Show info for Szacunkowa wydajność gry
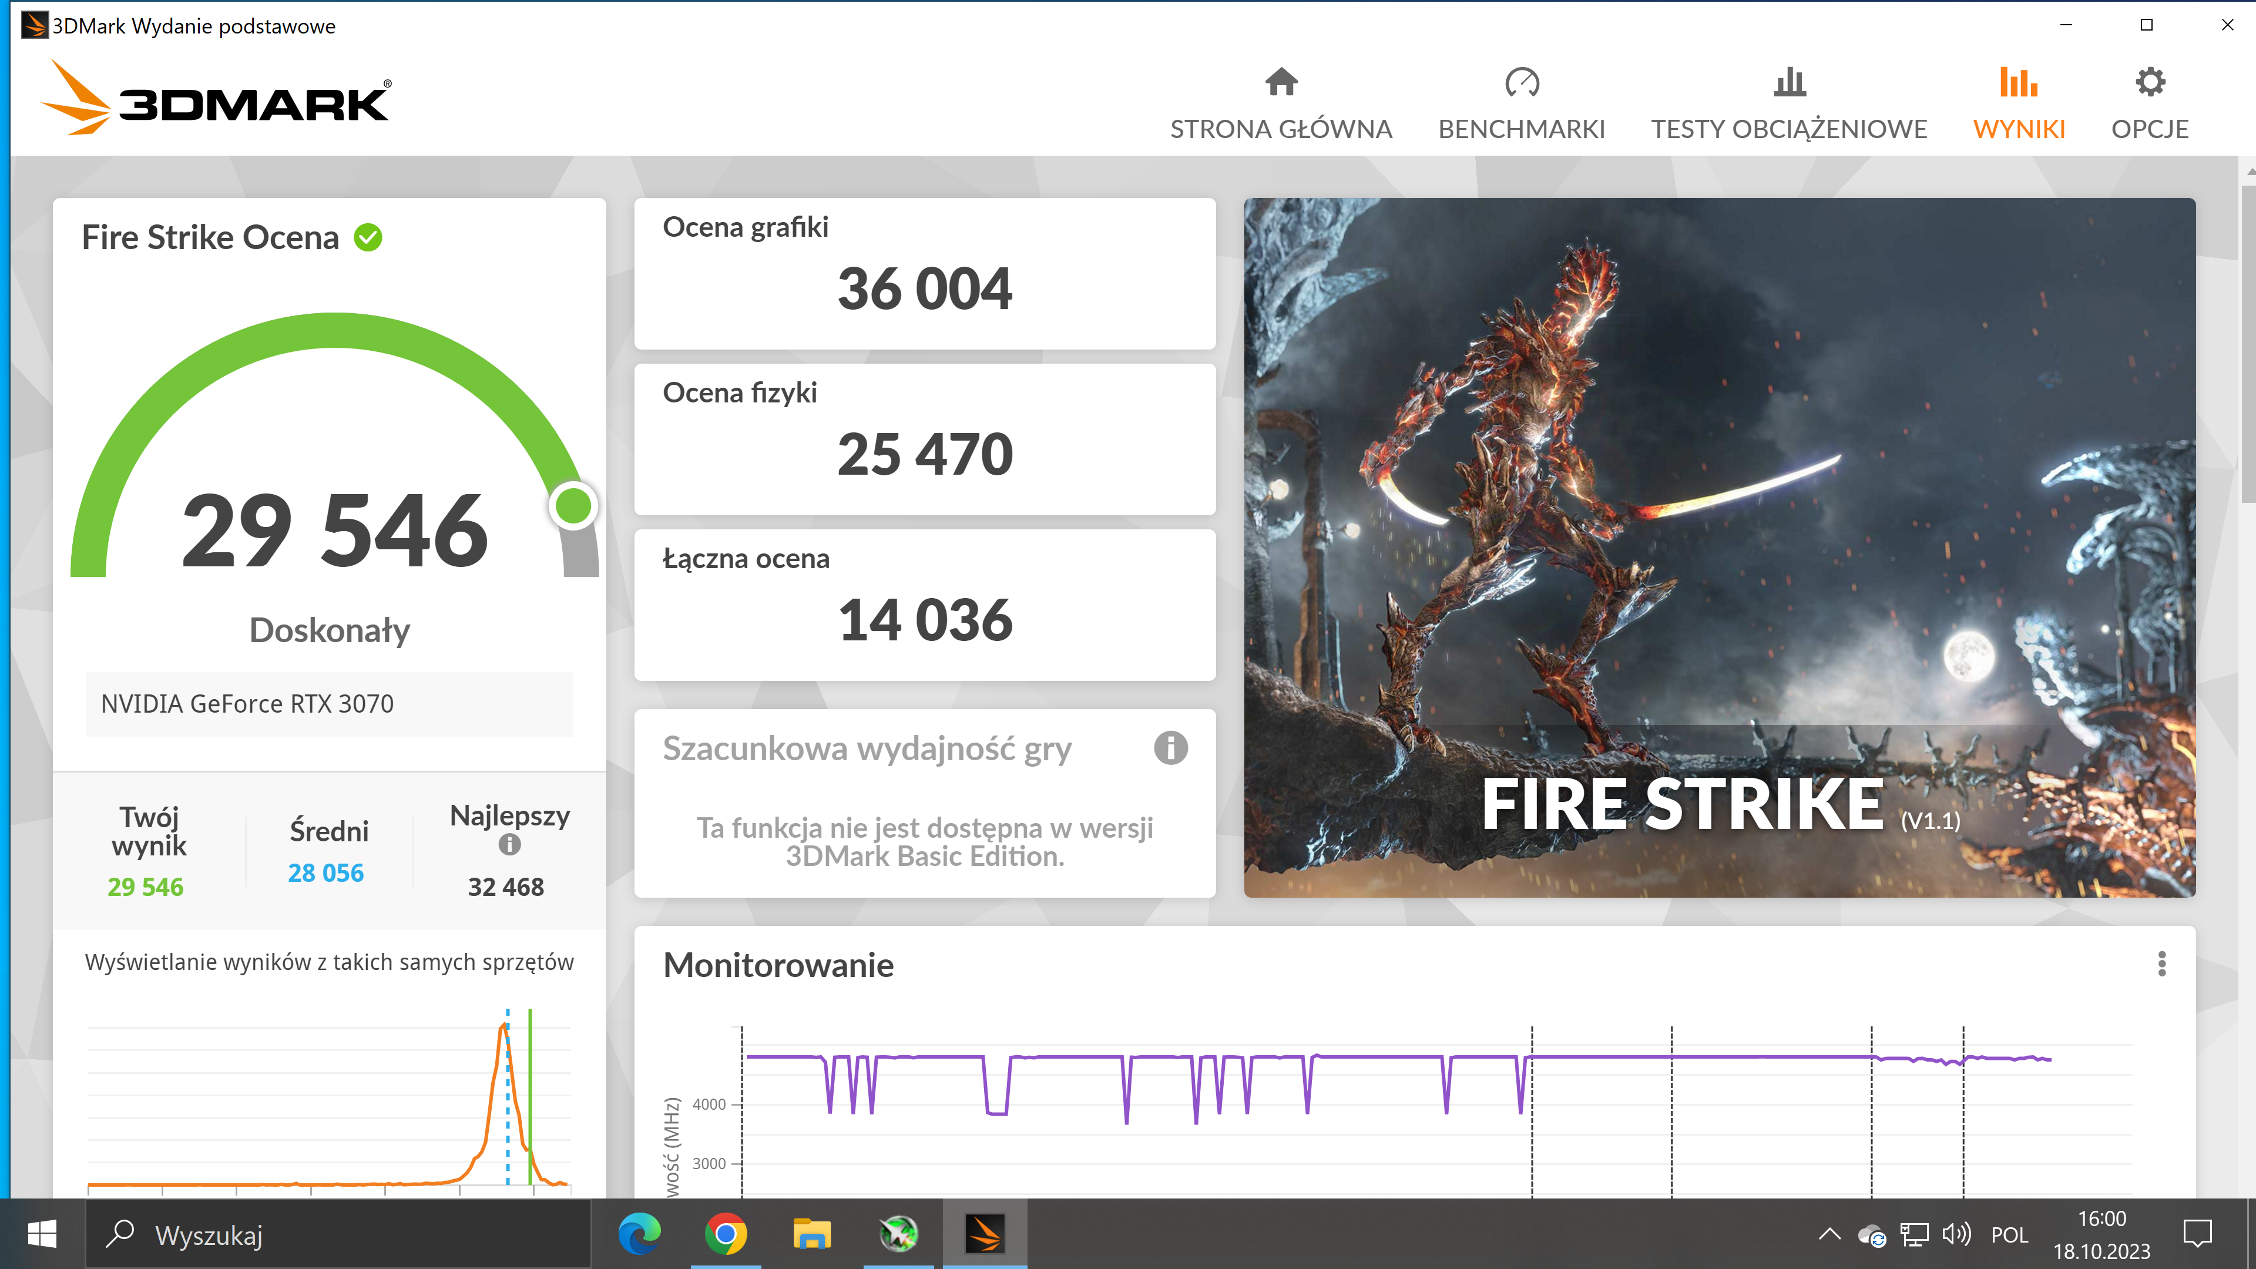The height and width of the screenshot is (1269, 2256). [1170, 748]
